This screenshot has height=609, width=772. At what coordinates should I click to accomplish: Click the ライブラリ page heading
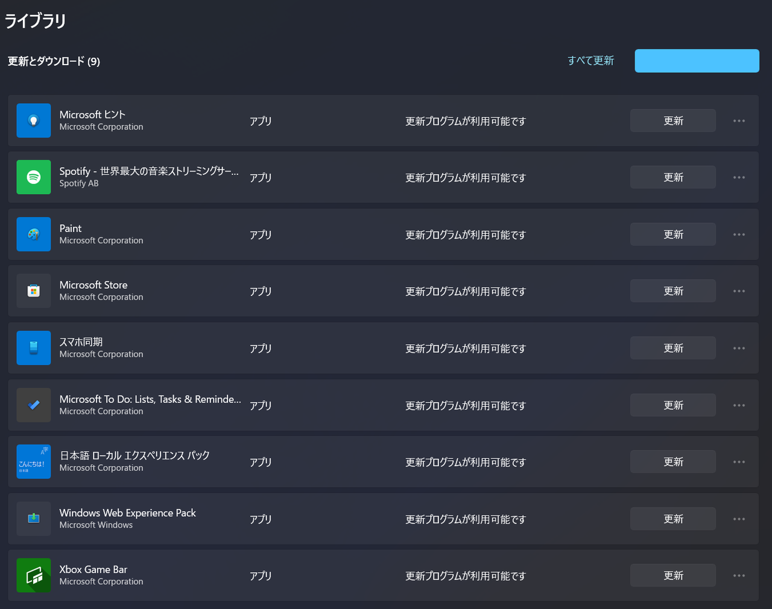pyautogui.click(x=35, y=21)
